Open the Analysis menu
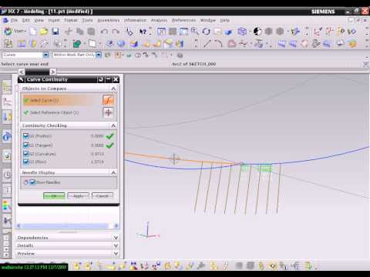The width and height of the screenshot is (370, 277). tap(159, 20)
